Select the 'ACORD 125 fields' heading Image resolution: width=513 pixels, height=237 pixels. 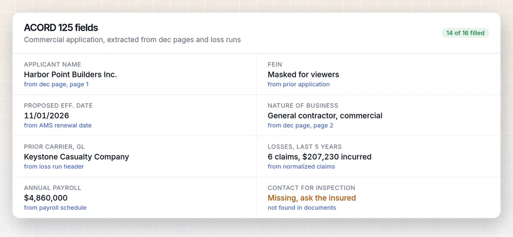click(x=61, y=28)
